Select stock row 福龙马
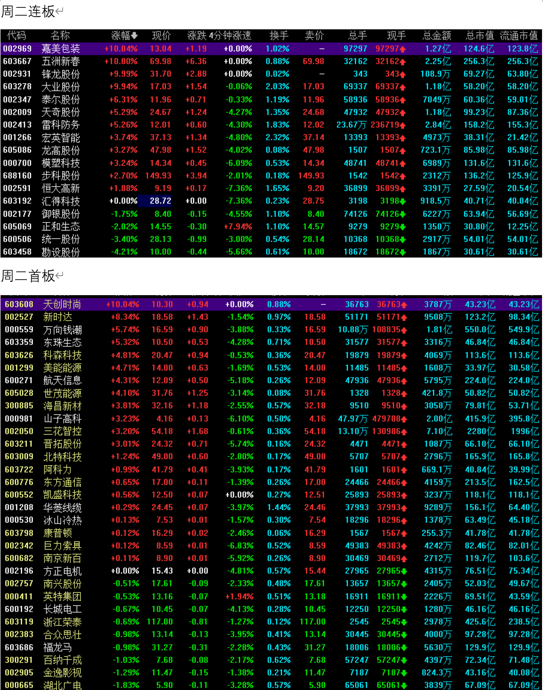This screenshot has width=543, height=690. click(271, 647)
